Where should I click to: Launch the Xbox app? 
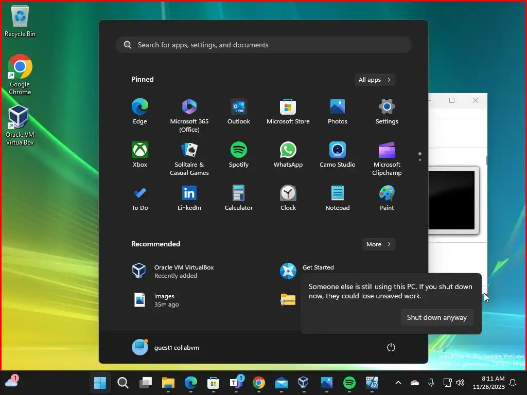tap(140, 155)
